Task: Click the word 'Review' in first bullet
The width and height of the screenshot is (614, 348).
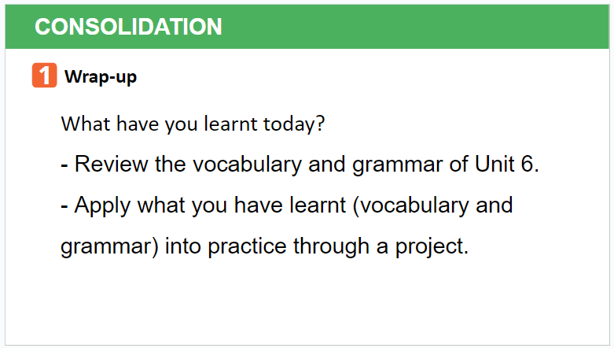Action: pos(111,164)
